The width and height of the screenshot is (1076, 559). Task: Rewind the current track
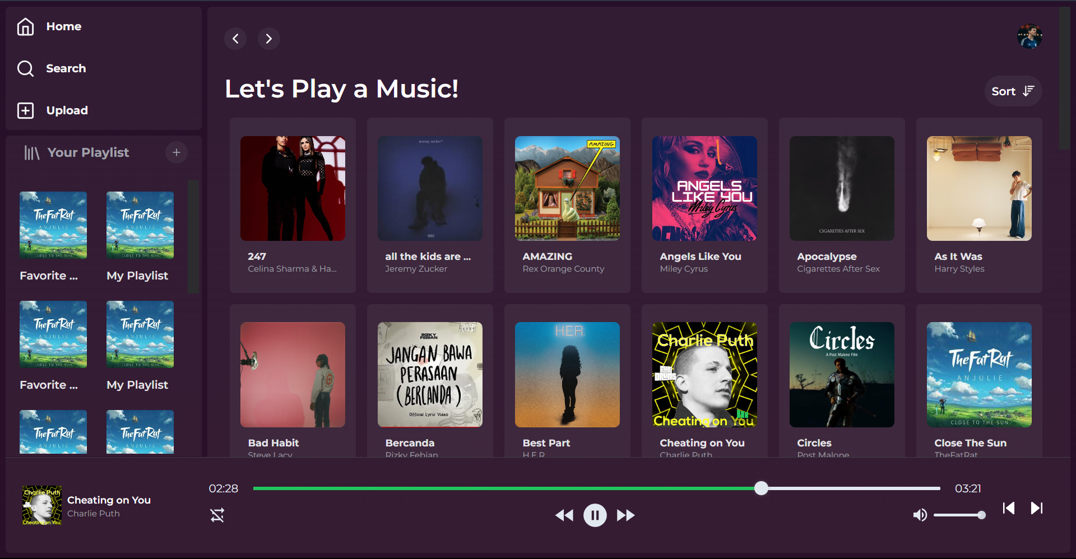564,515
